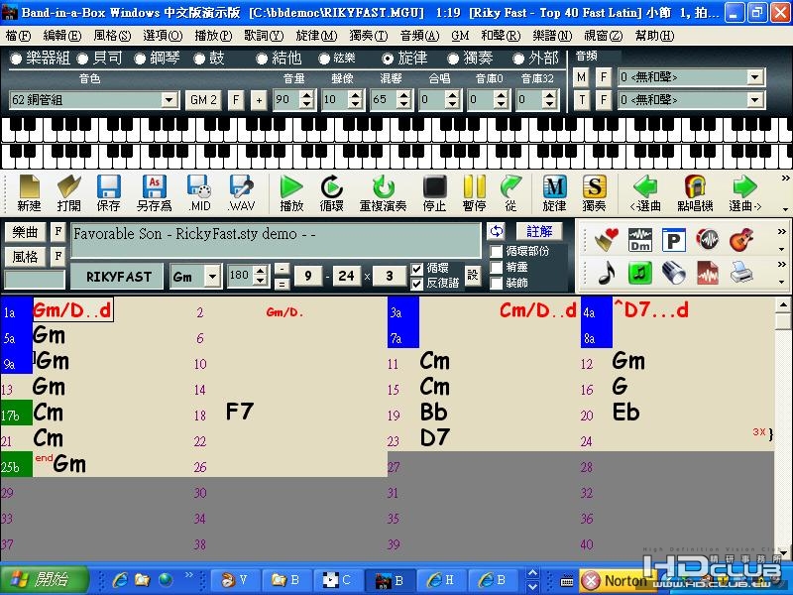Expand the chevron beside the guitar icon
The image size is (793, 595).
point(782,232)
